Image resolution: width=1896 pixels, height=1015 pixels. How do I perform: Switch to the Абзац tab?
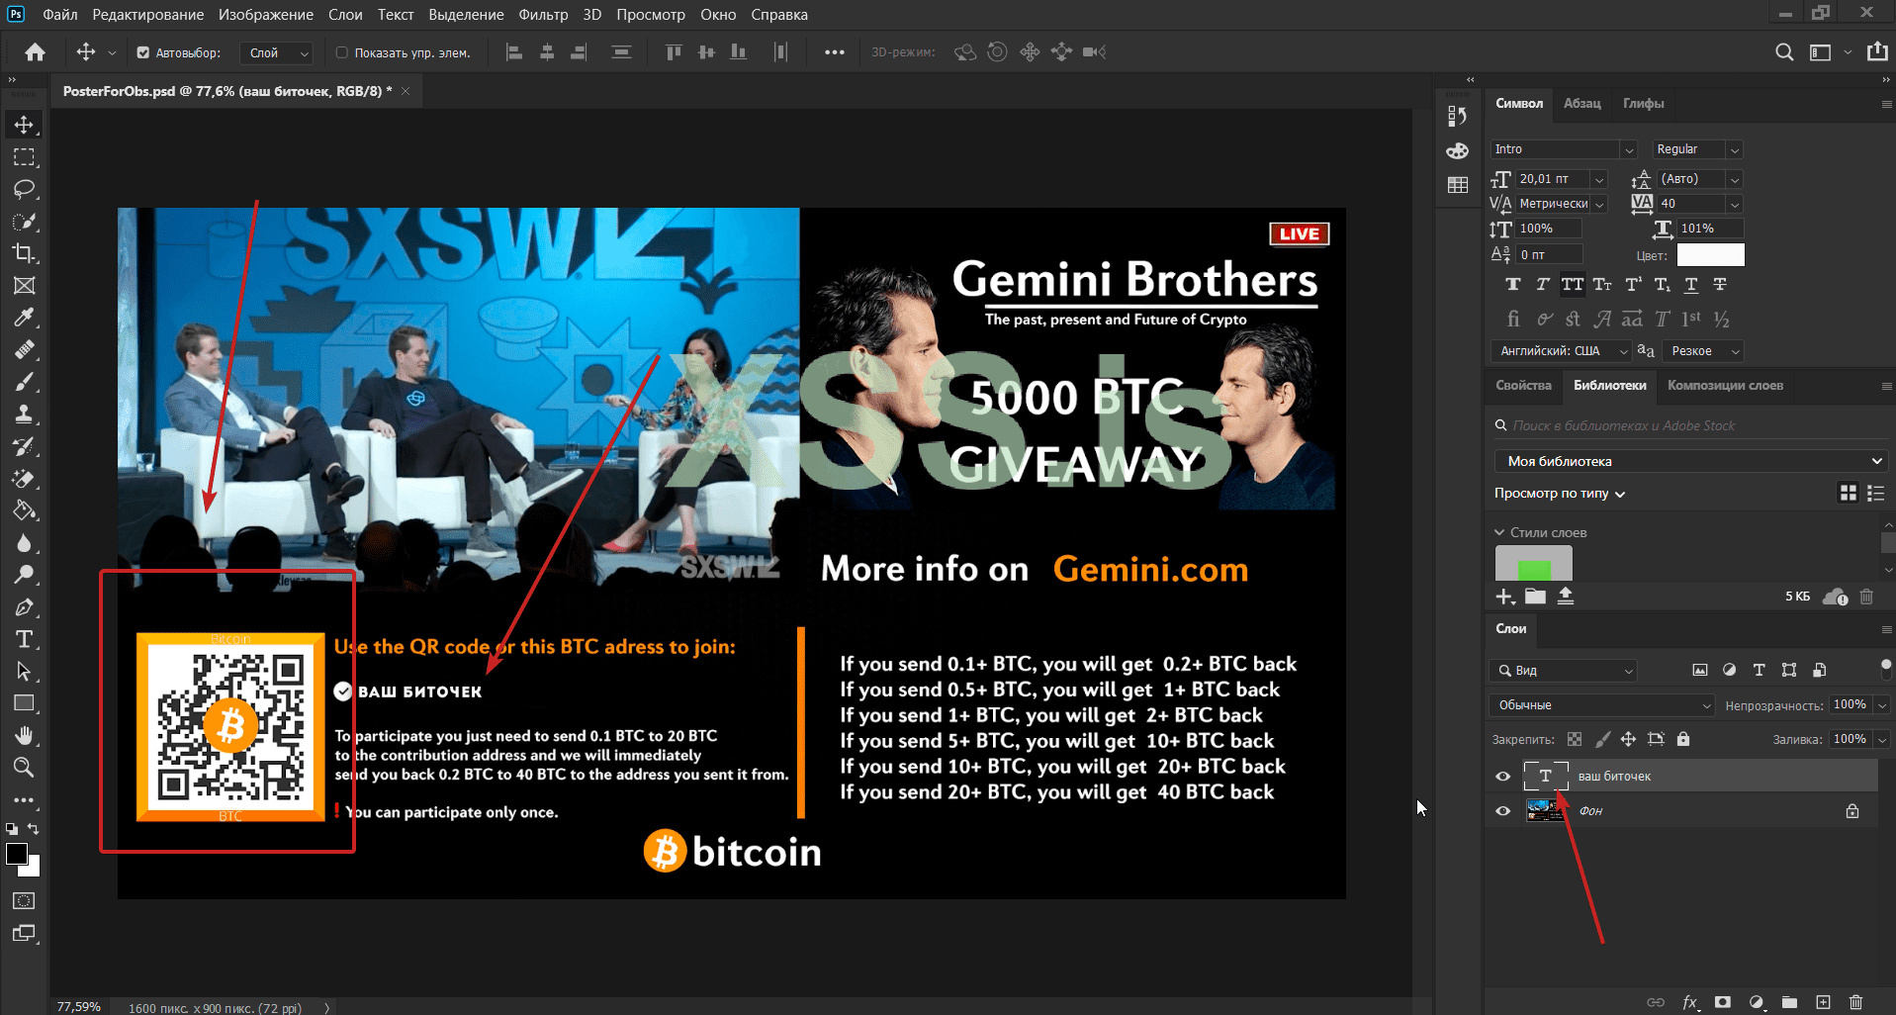pyautogui.click(x=1581, y=103)
